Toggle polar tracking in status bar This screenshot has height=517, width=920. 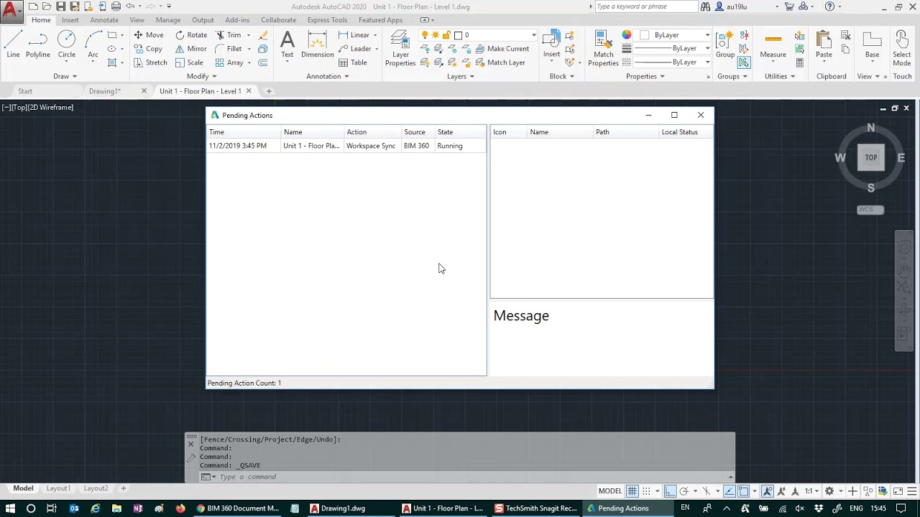point(684,491)
